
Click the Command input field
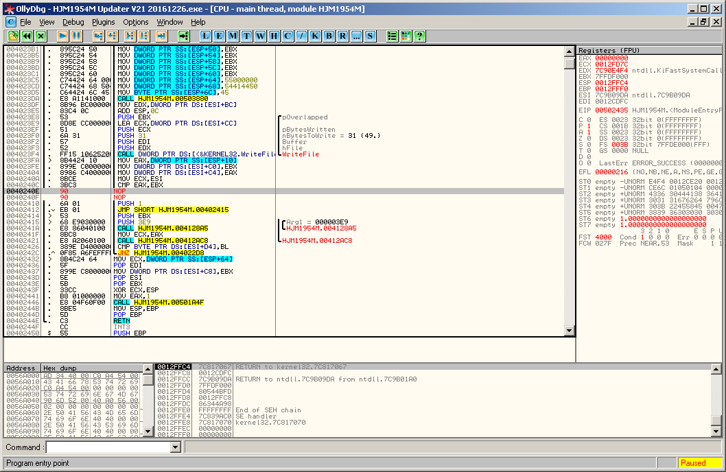click(x=108, y=447)
